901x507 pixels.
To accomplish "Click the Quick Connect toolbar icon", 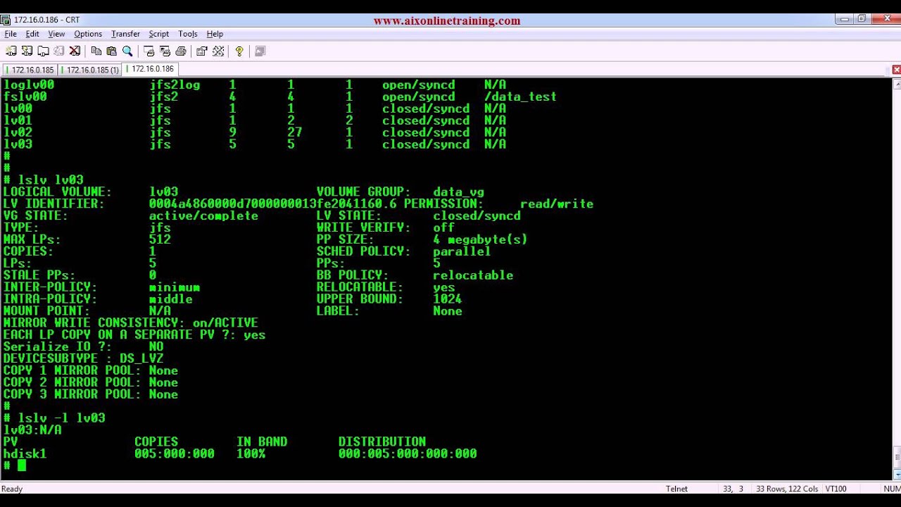I will point(27,51).
